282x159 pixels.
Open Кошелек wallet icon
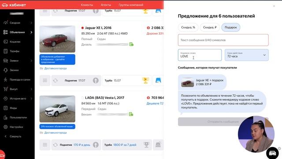click(6, 42)
